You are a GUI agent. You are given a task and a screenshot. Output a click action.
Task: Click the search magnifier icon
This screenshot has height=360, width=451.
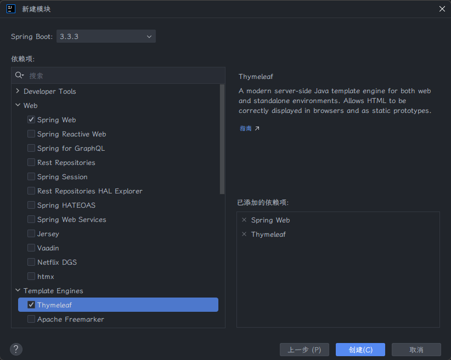tap(19, 75)
